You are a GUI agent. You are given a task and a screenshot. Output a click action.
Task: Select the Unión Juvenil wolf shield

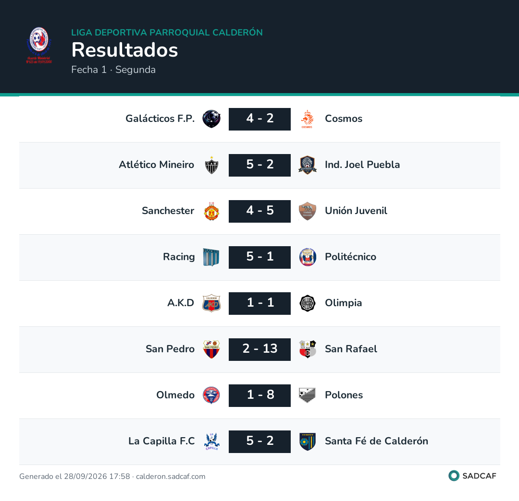(x=308, y=211)
